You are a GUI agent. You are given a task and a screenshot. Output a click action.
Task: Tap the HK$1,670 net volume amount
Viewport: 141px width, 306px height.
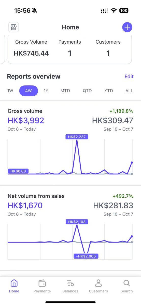25,205
